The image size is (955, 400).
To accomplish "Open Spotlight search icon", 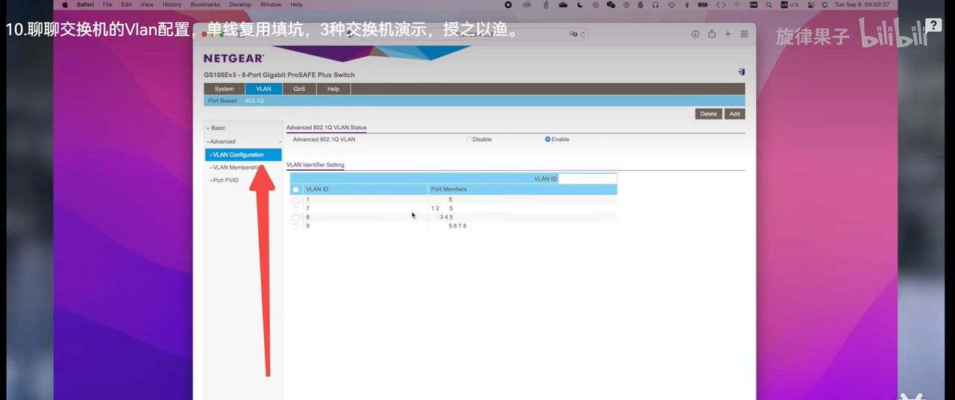I will point(768,4).
